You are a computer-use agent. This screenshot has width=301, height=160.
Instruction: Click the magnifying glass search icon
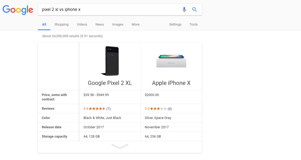pyautogui.click(x=194, y=9)
